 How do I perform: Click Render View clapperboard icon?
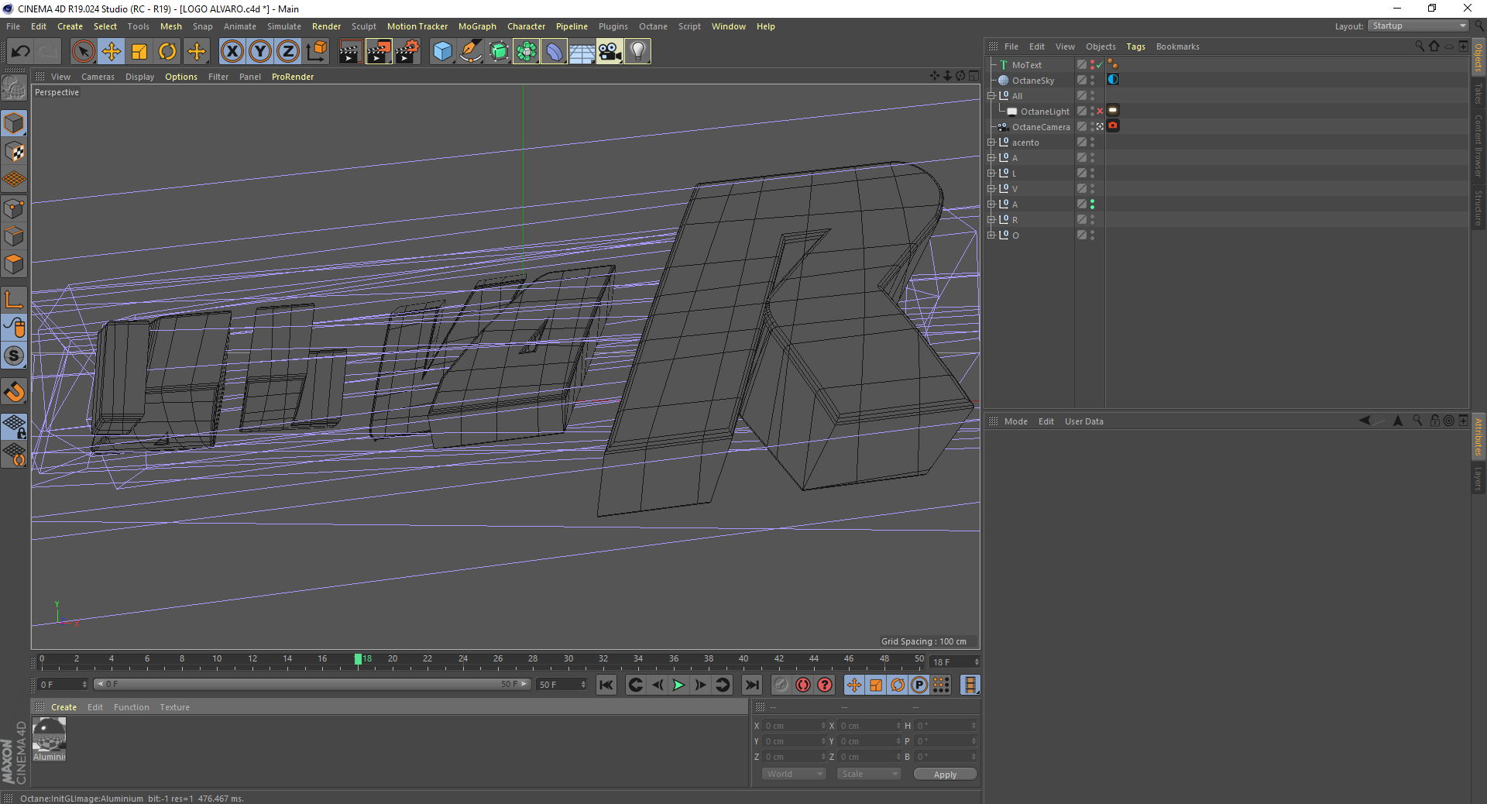tap(350, 52)
